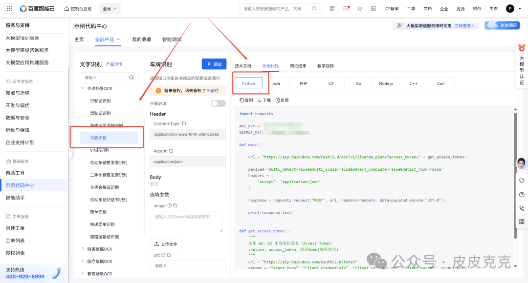The height and width of the screenshot is (283, 528).
Task: Follow the go-to-authentication link
Action: click(x=210, y=91)
